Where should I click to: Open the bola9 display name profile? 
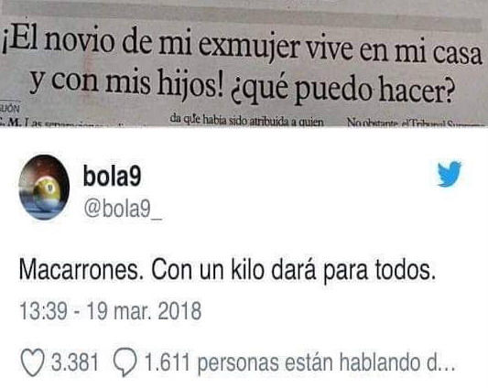pos(112,176)
